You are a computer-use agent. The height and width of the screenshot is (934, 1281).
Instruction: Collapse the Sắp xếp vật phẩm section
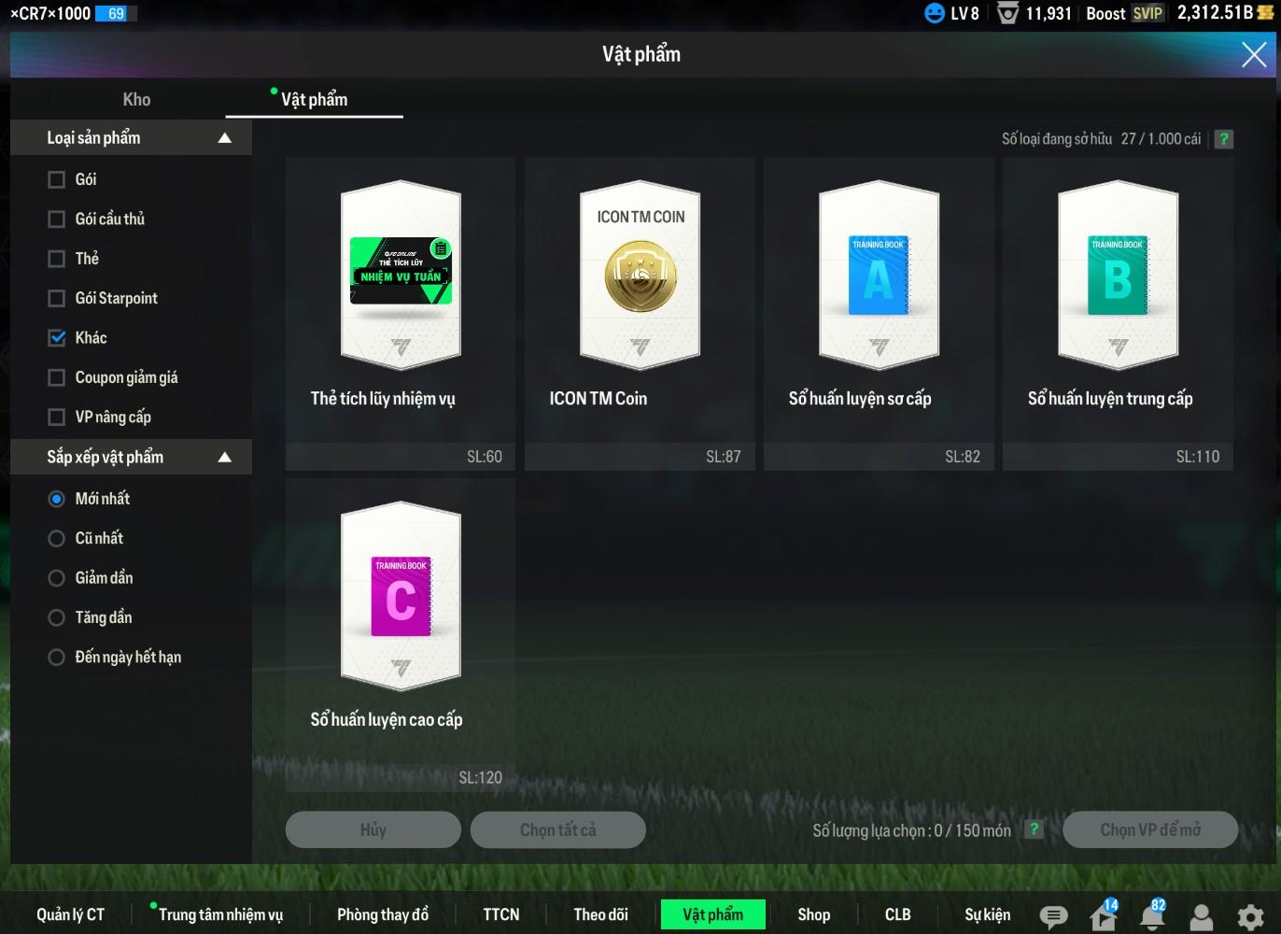tap(224, 458)
